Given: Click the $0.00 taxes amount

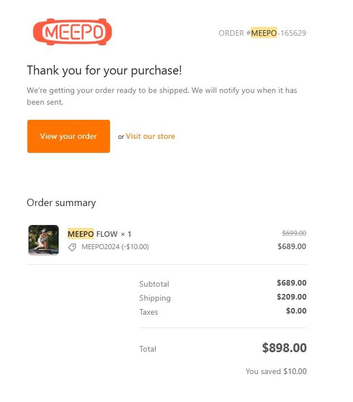Looking at the screenshot, I should [296, 311].
